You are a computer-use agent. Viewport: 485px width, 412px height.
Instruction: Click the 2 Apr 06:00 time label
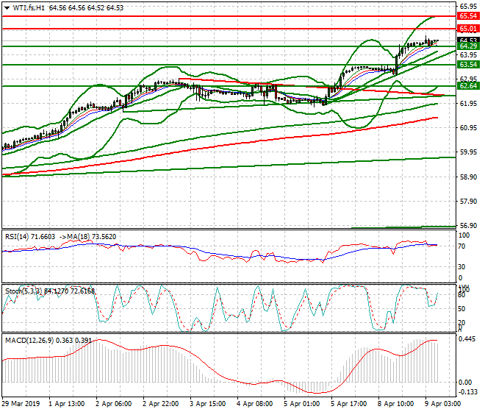click(x=113, y=404)
